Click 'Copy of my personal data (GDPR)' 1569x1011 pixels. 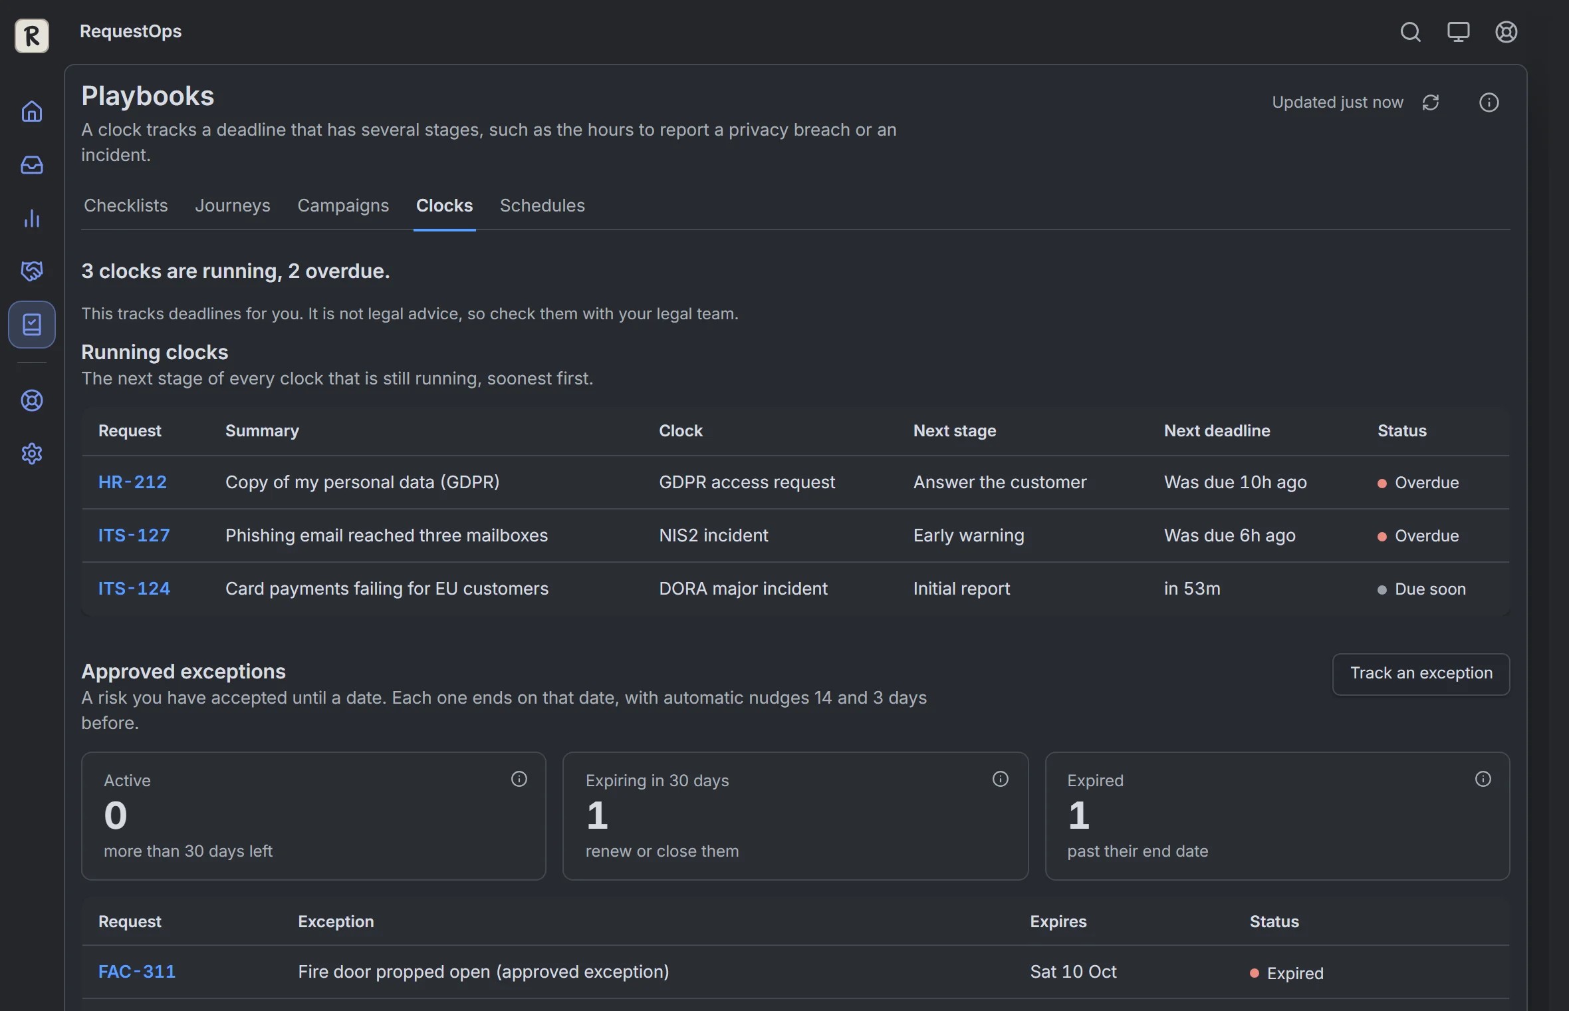pos(362,482)
